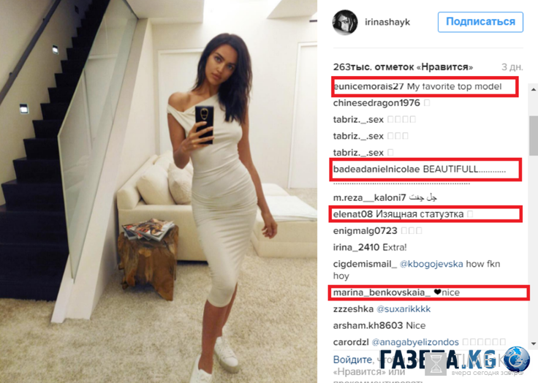Open commenter badeadanielnicolae's profile

[x=376, y=169]
